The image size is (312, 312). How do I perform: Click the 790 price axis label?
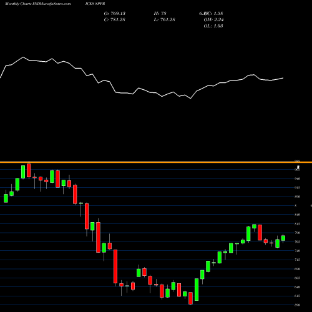click(298, 233)
